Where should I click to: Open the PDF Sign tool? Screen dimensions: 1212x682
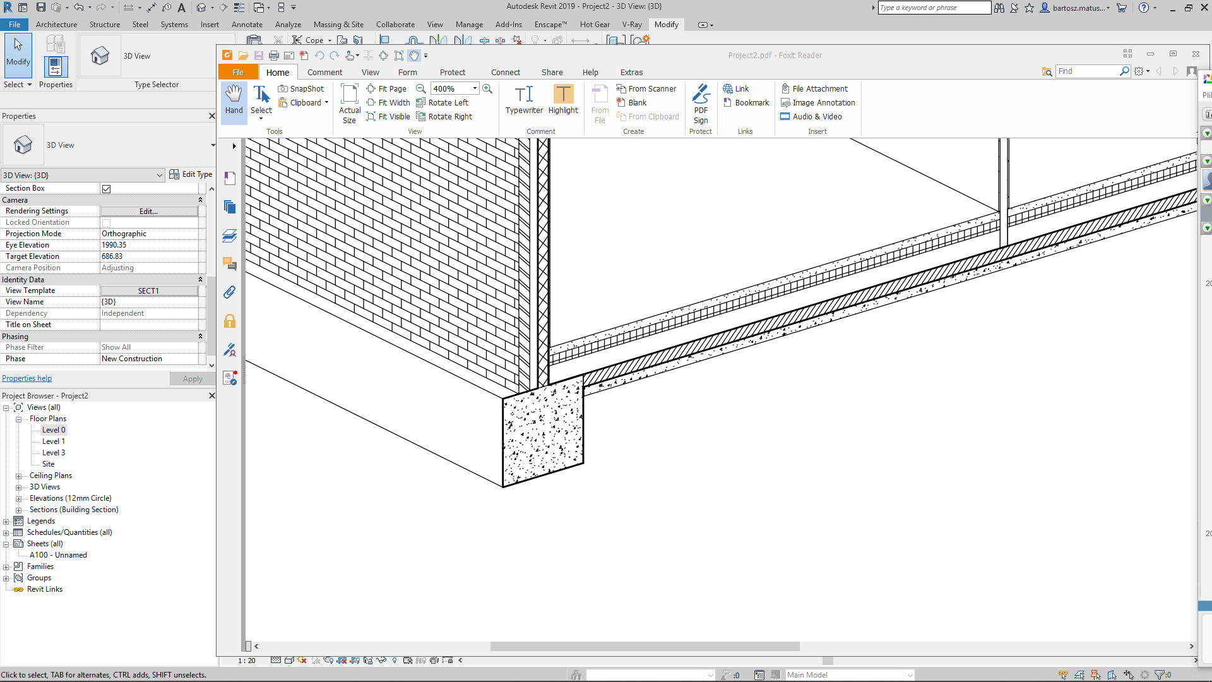[700, 104]
